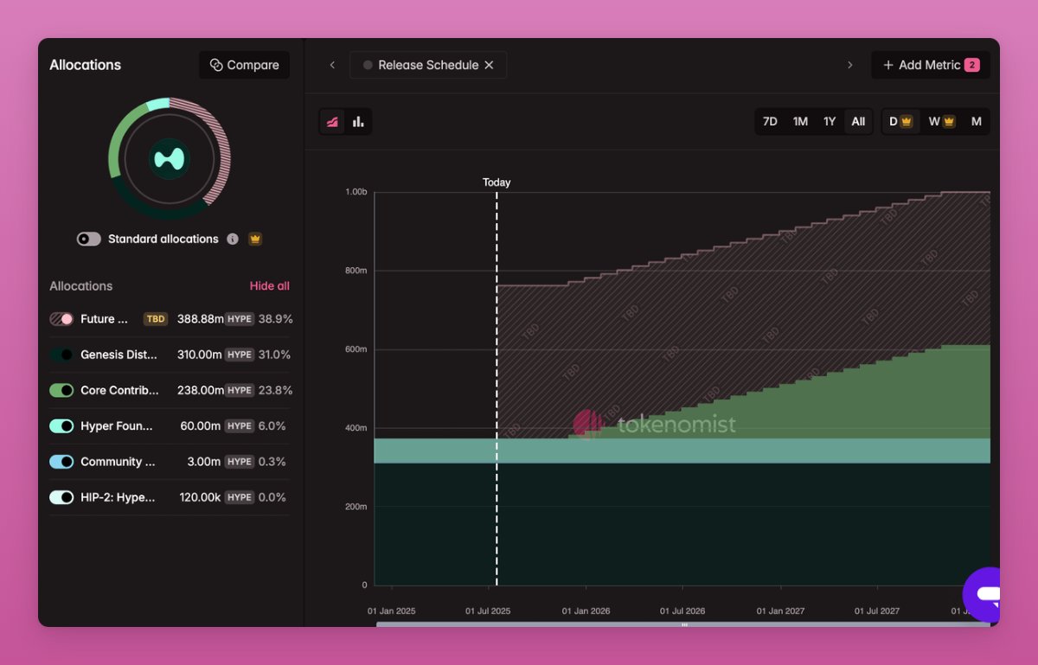Toggle the Hyper Foundation allocation switch
This screenshot has height=665, width=1038.
click(x=61, y=425)
